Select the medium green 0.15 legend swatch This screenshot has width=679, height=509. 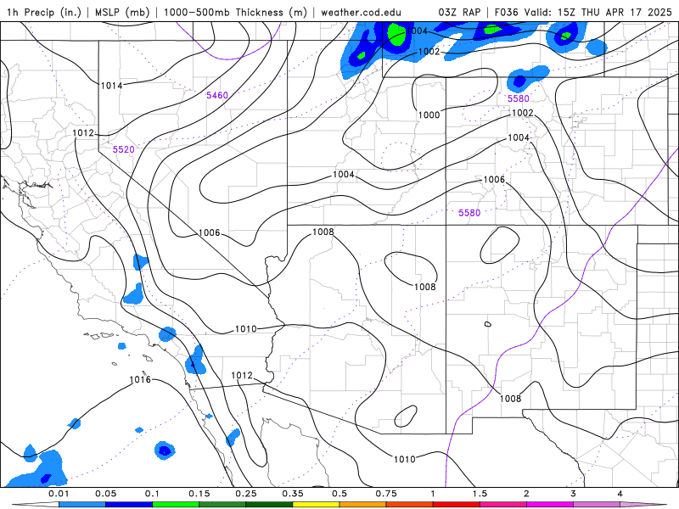222,505
